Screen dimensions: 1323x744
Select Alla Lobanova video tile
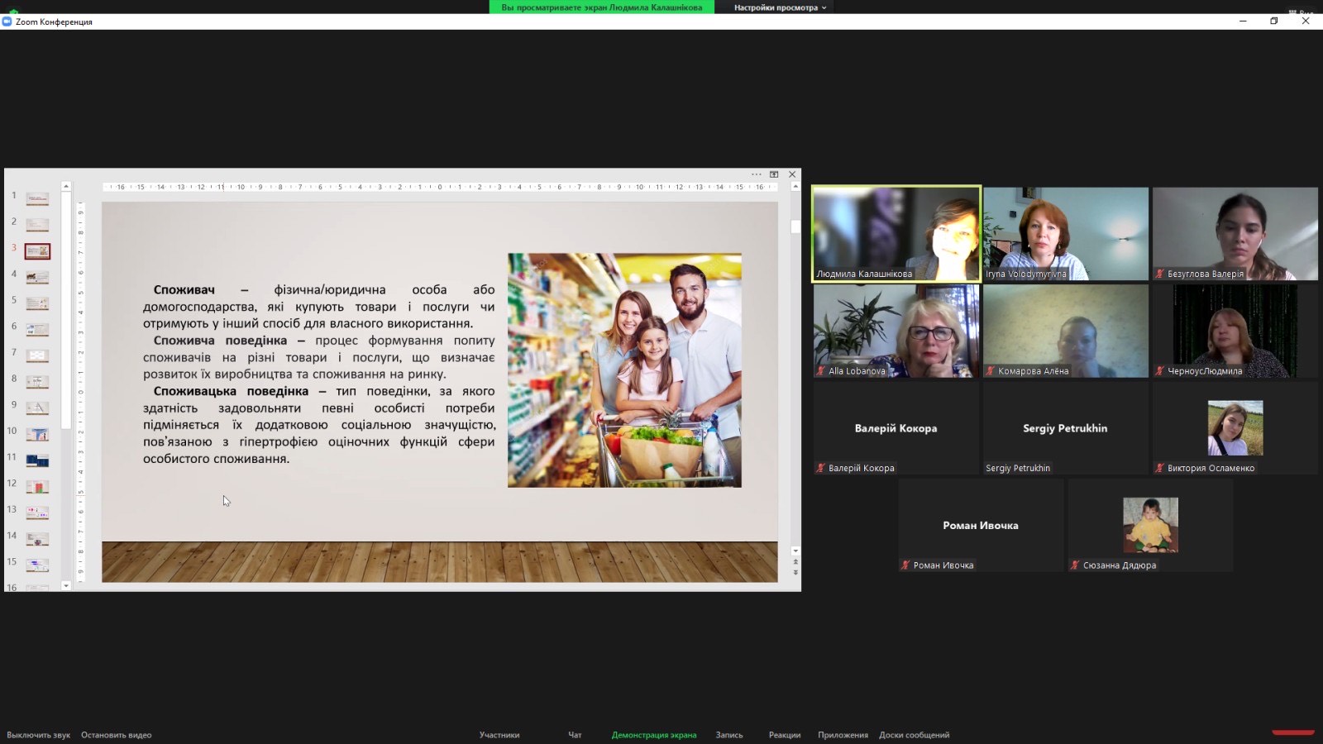[896, 331]
